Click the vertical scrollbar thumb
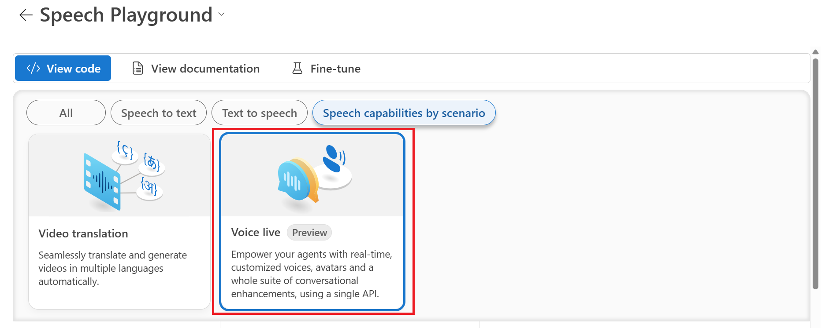The width and height of the screenshot is (825, 328). pos(815,174)
